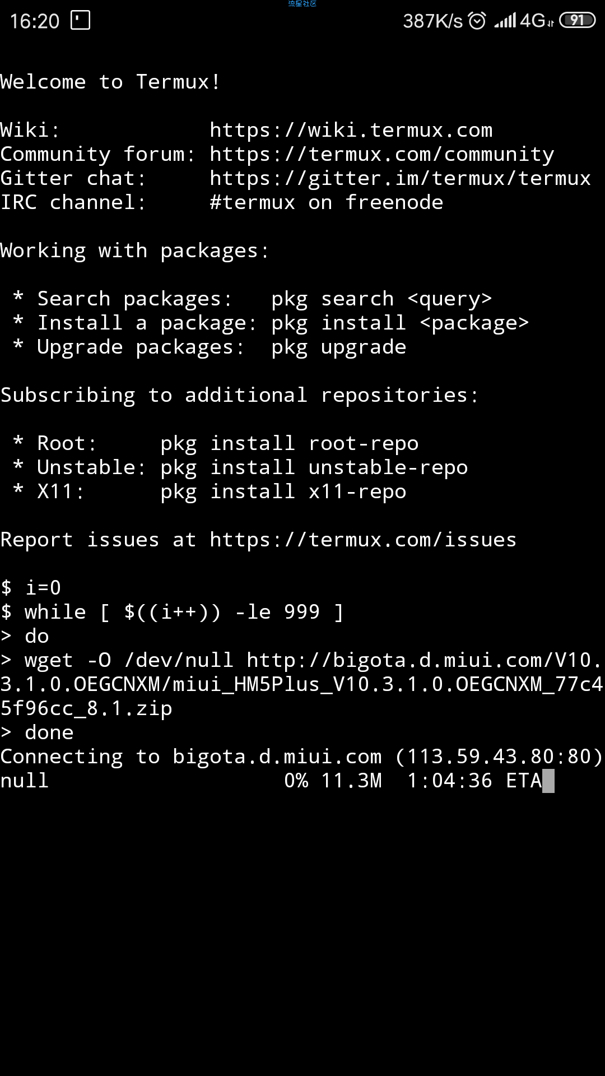Tap the 'pkg install root-repo' command text
605x1076 pixels.
pos(290,443)
